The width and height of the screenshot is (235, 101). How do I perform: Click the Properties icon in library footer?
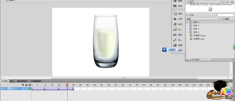[192, 59]
